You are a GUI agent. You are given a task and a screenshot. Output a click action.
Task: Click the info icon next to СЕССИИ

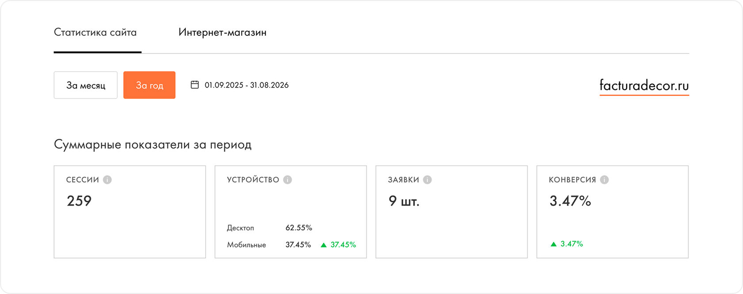(x=107, y=180)
